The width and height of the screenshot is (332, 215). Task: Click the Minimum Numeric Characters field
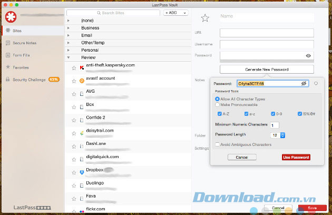tap(275, 125)
